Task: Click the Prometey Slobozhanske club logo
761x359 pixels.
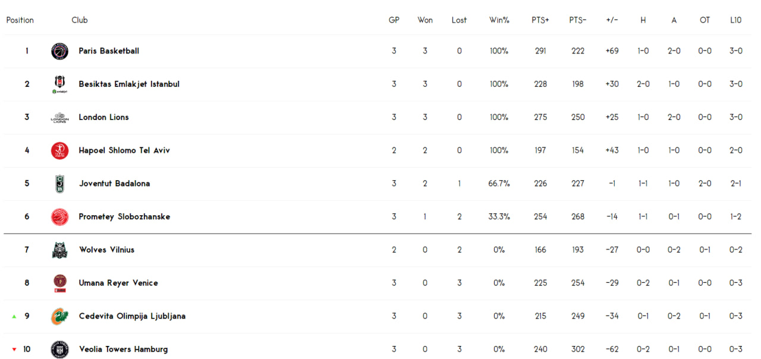Action: tap(59, 217)
